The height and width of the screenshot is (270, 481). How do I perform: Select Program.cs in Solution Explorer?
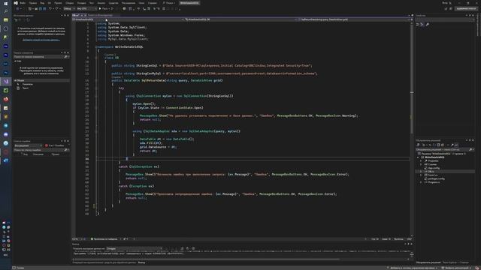pos(434,182)
